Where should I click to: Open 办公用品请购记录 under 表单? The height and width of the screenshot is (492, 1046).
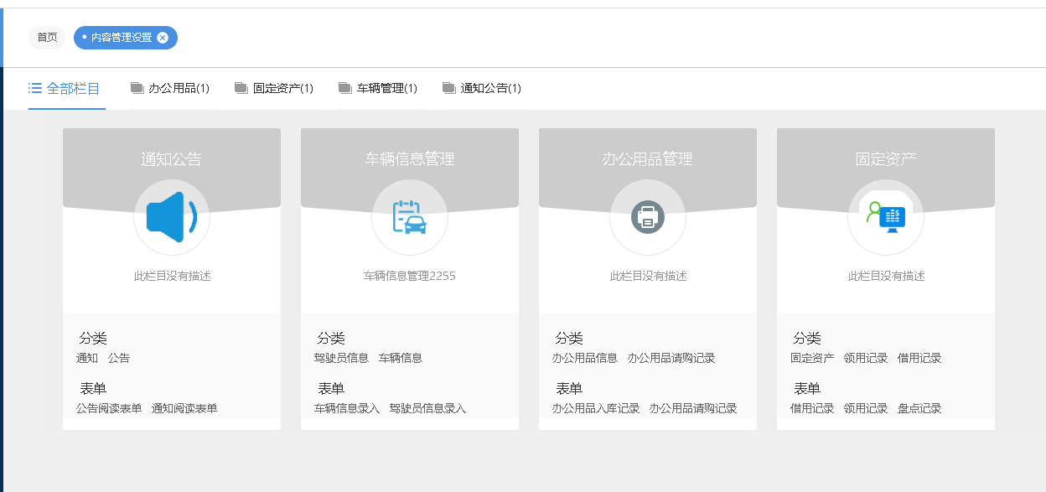[x=693, y=408]
